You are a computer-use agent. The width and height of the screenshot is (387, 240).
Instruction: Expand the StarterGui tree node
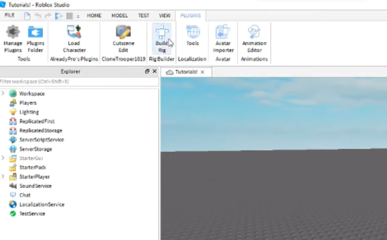click(x=3, y=158)
